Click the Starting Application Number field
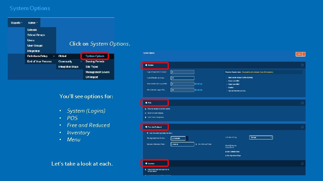The height and width of the screenshot is (181, 323). point(178,138)
